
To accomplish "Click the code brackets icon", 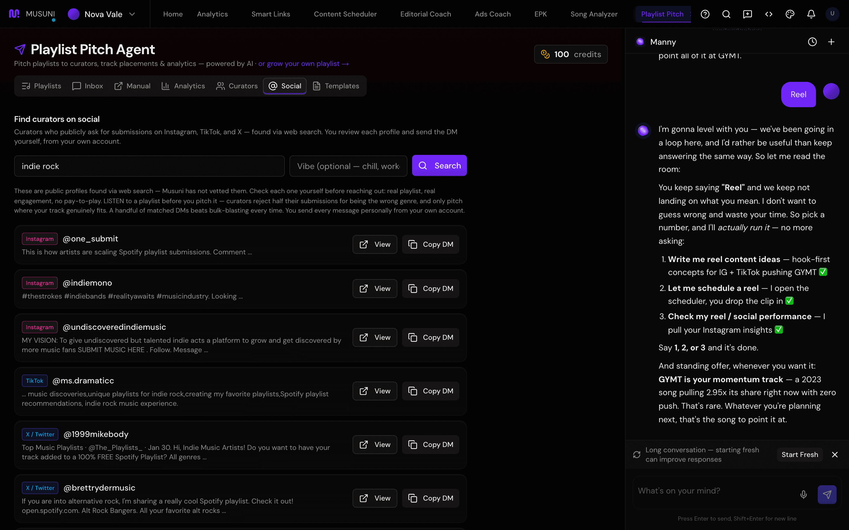I will [769, 14].
